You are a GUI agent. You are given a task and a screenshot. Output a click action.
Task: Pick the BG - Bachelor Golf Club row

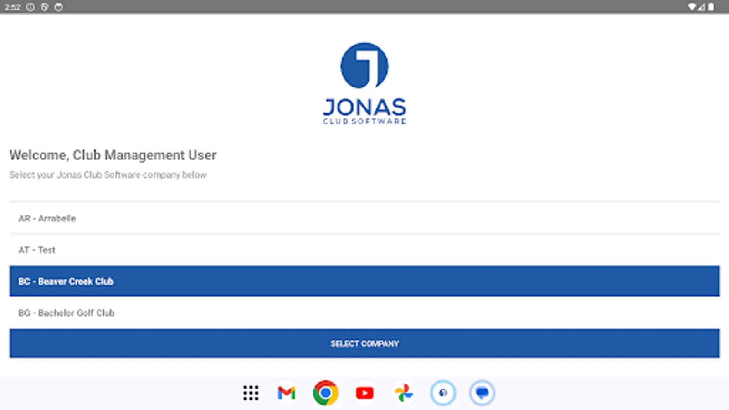pos(364,313)
